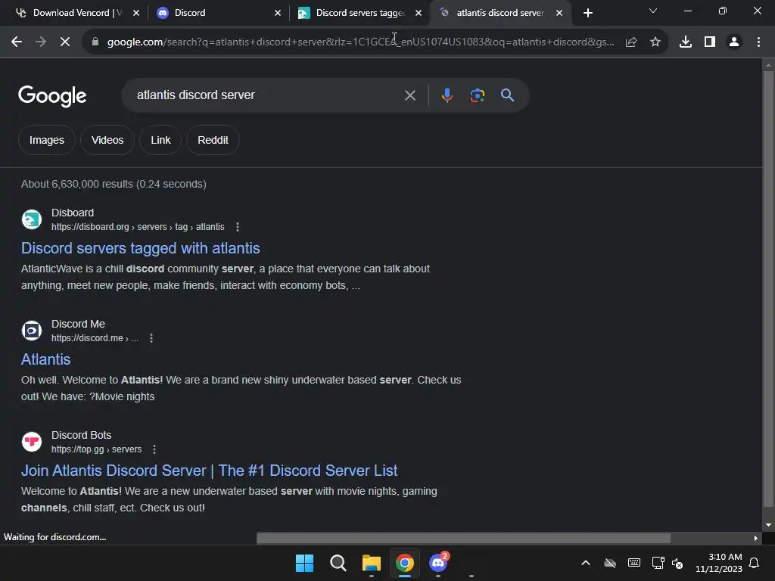
Task: Open Chrome three-dot menu
Action: pos(758,42)
